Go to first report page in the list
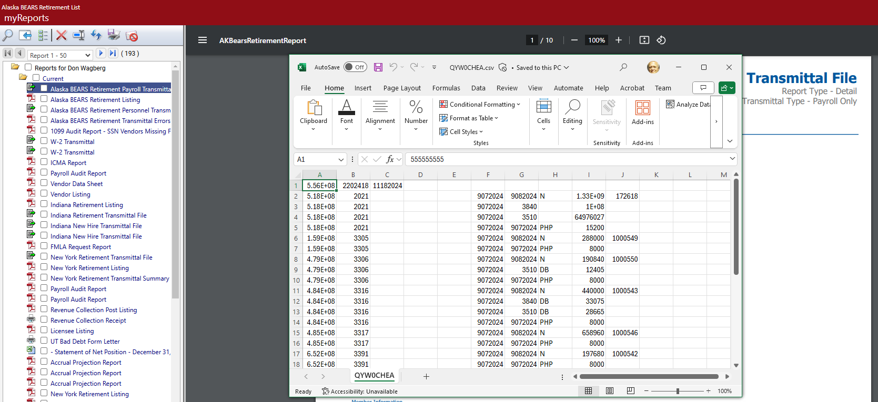The image size is (878, 402). point(8,53)
